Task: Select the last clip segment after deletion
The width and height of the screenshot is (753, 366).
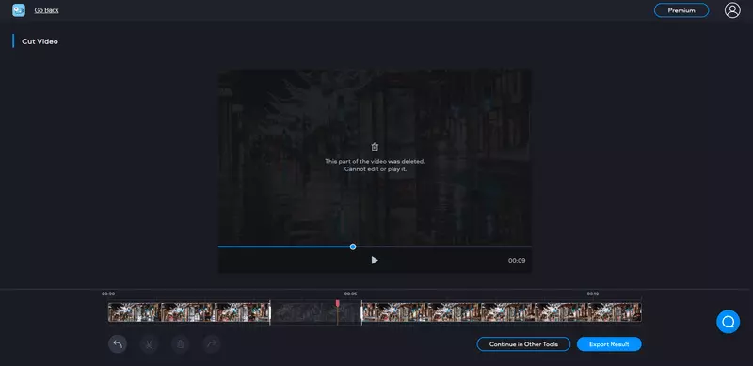Action: click(502, 312)
